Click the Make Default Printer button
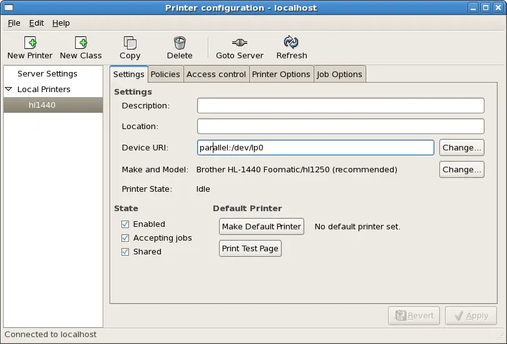The image size is (507, 344). pos(261,227)
